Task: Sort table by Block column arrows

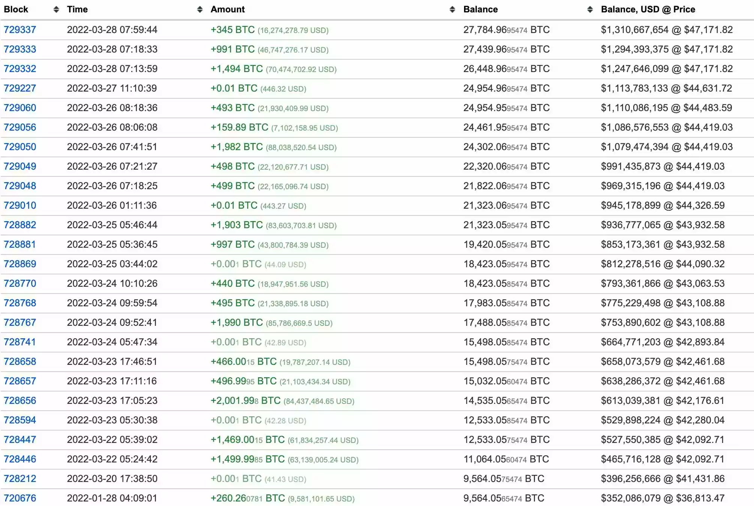Action: pos(56,9)
